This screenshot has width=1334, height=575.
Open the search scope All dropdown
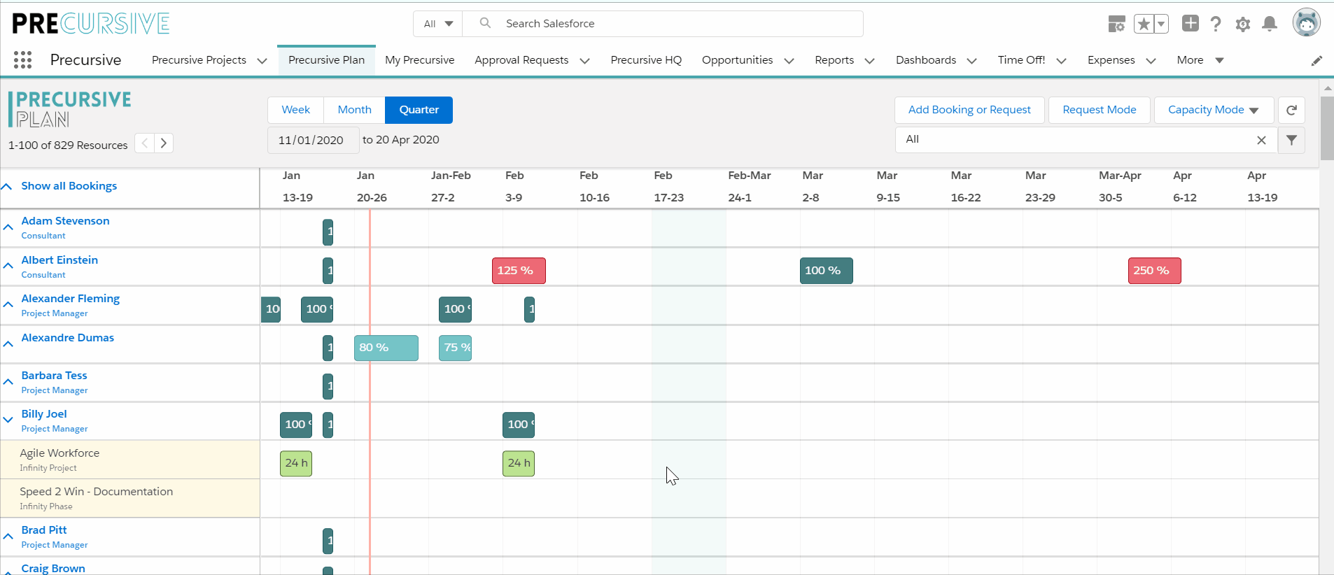point(438,24)
